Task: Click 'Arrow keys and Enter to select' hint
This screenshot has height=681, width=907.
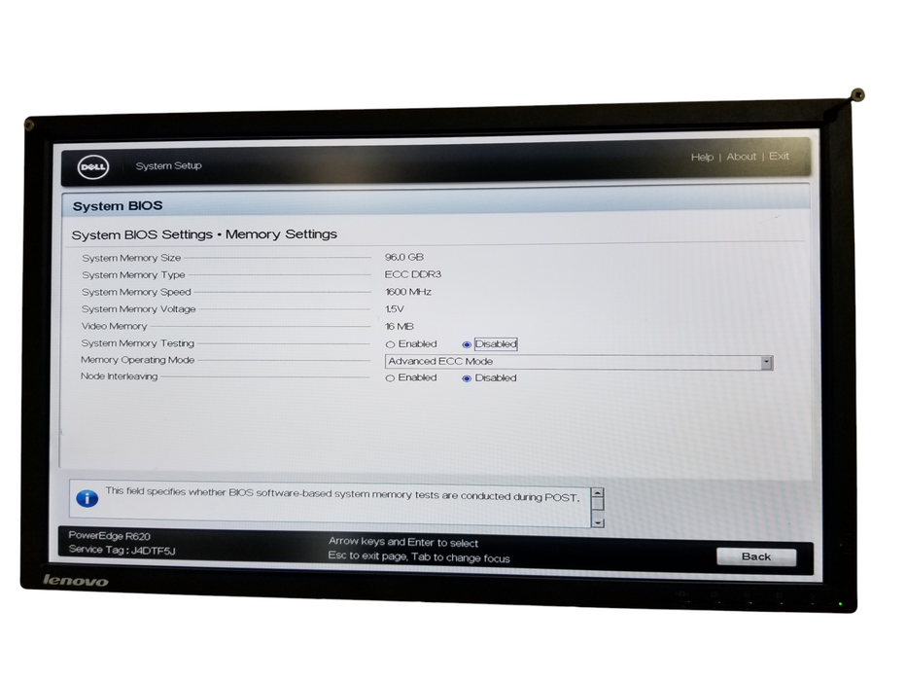Action: tap(403, 542)
